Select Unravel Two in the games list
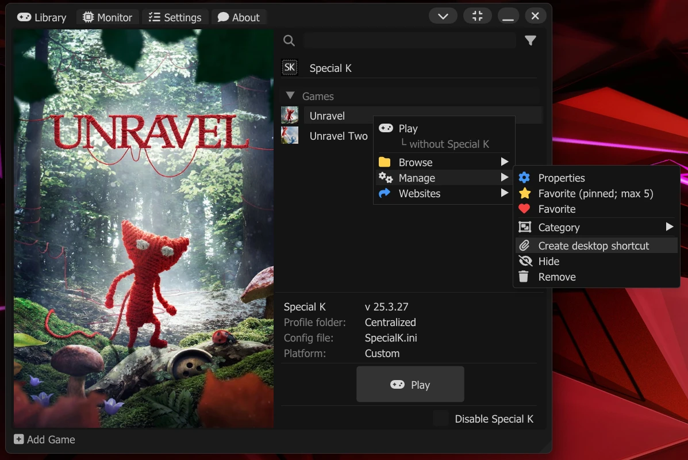The height and width of the screenshot is (460, 688). click(339, 136)
